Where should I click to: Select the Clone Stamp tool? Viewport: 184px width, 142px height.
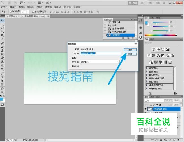[x=2, y=51]
